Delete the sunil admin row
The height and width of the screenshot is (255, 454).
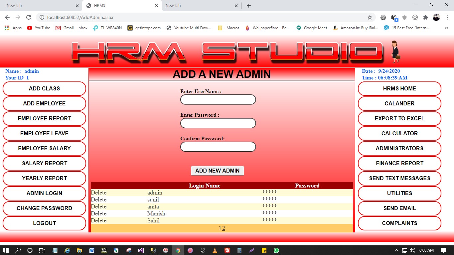click(x=98, y=199)
